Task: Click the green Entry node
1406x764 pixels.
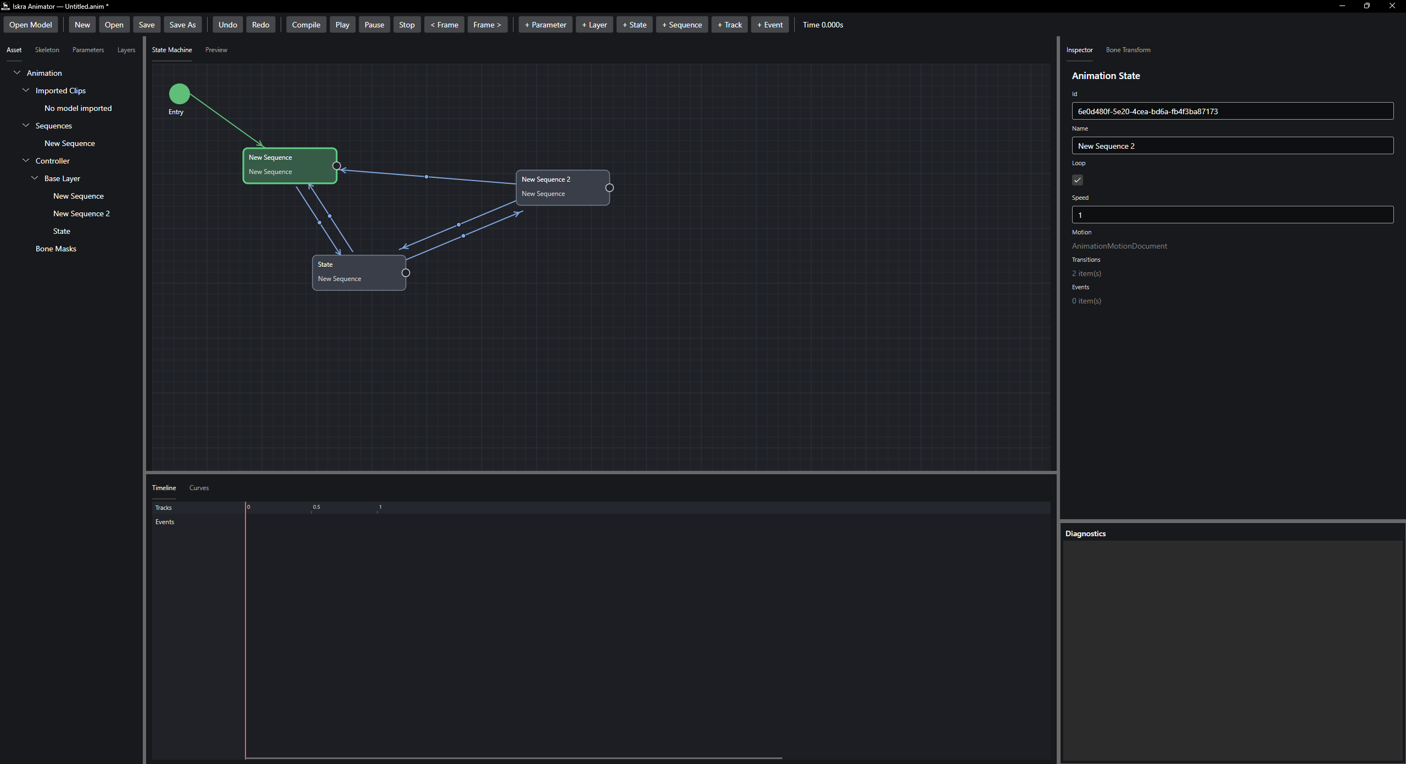Action: tap(180, 94)
